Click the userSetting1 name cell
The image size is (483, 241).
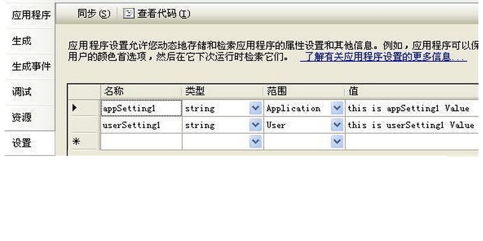[141, 125]
